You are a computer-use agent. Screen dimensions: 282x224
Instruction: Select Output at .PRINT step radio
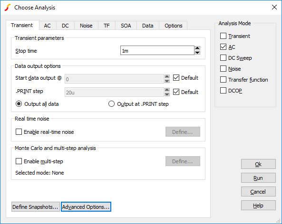(x=111, y=104)
